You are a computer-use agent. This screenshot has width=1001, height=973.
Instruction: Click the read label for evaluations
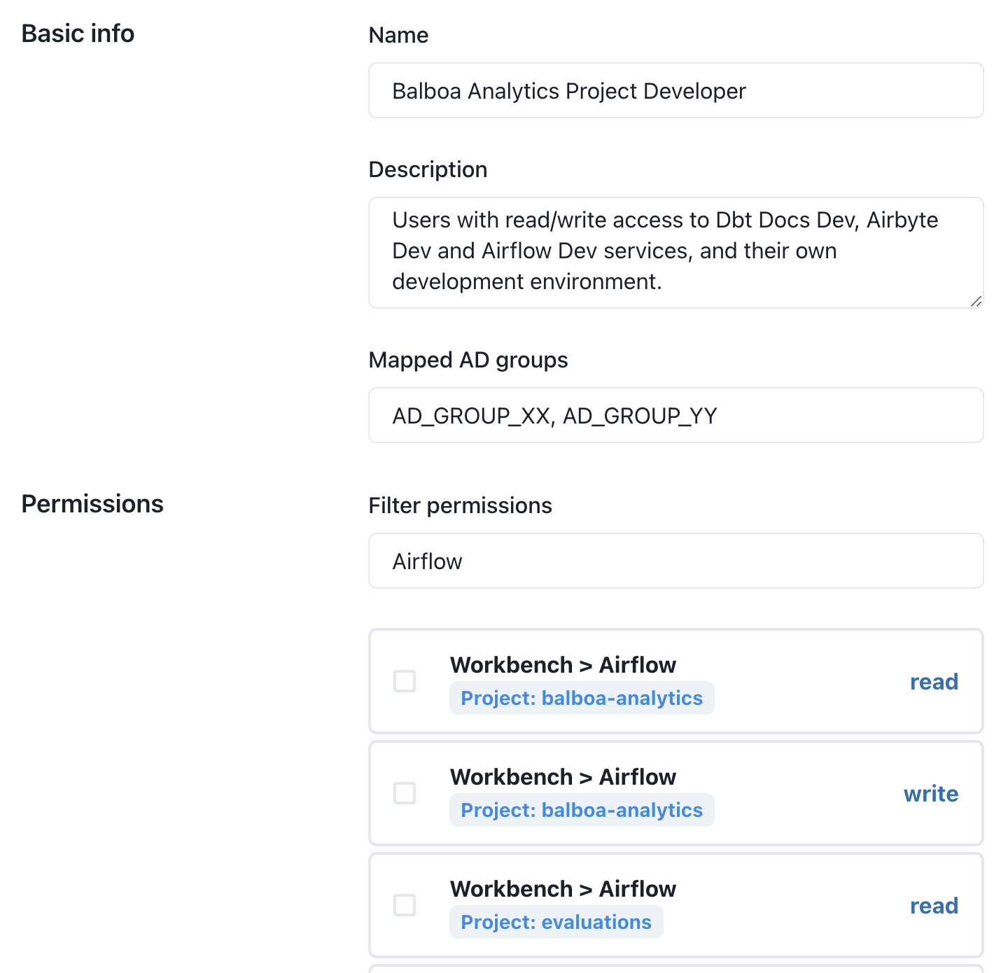tap(934, 906)
